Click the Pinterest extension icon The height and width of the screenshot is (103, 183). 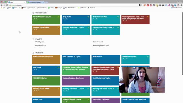click(x=151, y=5)
